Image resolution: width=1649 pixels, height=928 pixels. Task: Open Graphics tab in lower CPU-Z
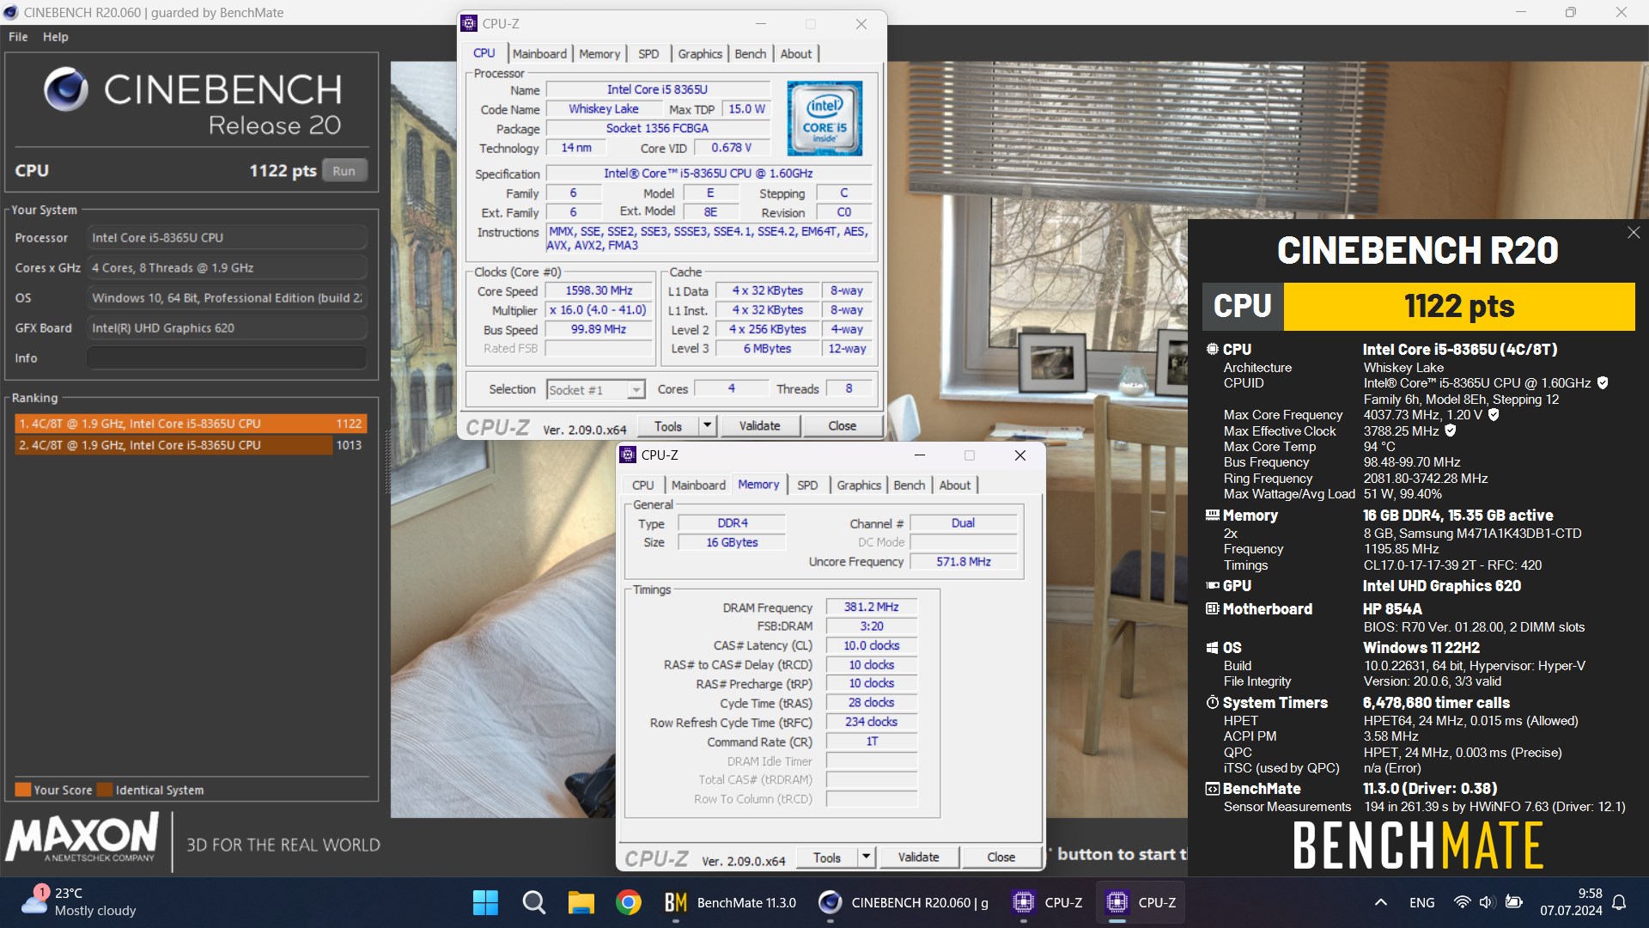tap(859, 485)
